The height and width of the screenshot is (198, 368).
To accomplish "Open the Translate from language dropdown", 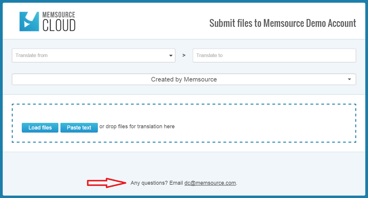I will [x=93, y=56].
